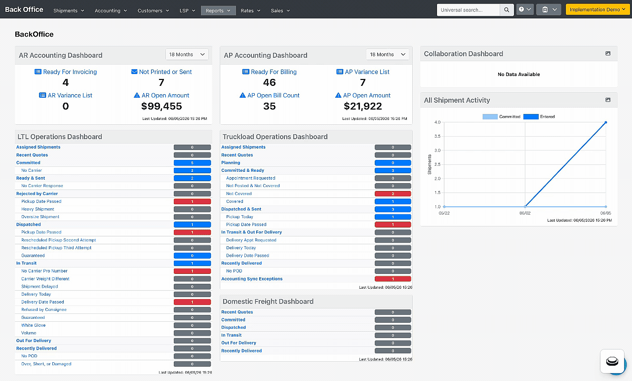Image resolution: width=632 pixels, height=381 pixels.
Task: Expand the AP dashboard 18 Months dropdown
Action: [x=388, y=54]
